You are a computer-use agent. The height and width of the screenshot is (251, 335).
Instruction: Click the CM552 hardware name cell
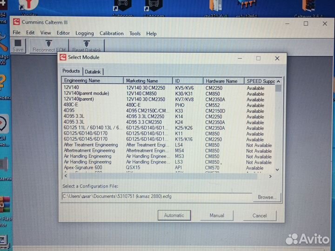tap(212, 105)
